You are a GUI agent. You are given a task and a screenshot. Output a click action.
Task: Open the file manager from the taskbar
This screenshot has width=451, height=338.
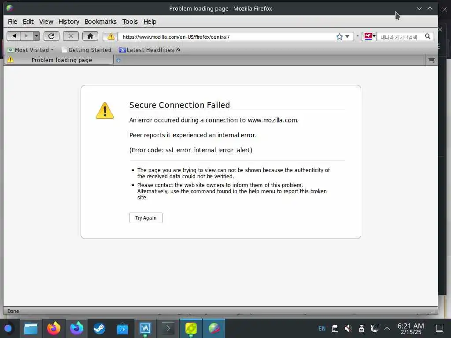(31, 328)
